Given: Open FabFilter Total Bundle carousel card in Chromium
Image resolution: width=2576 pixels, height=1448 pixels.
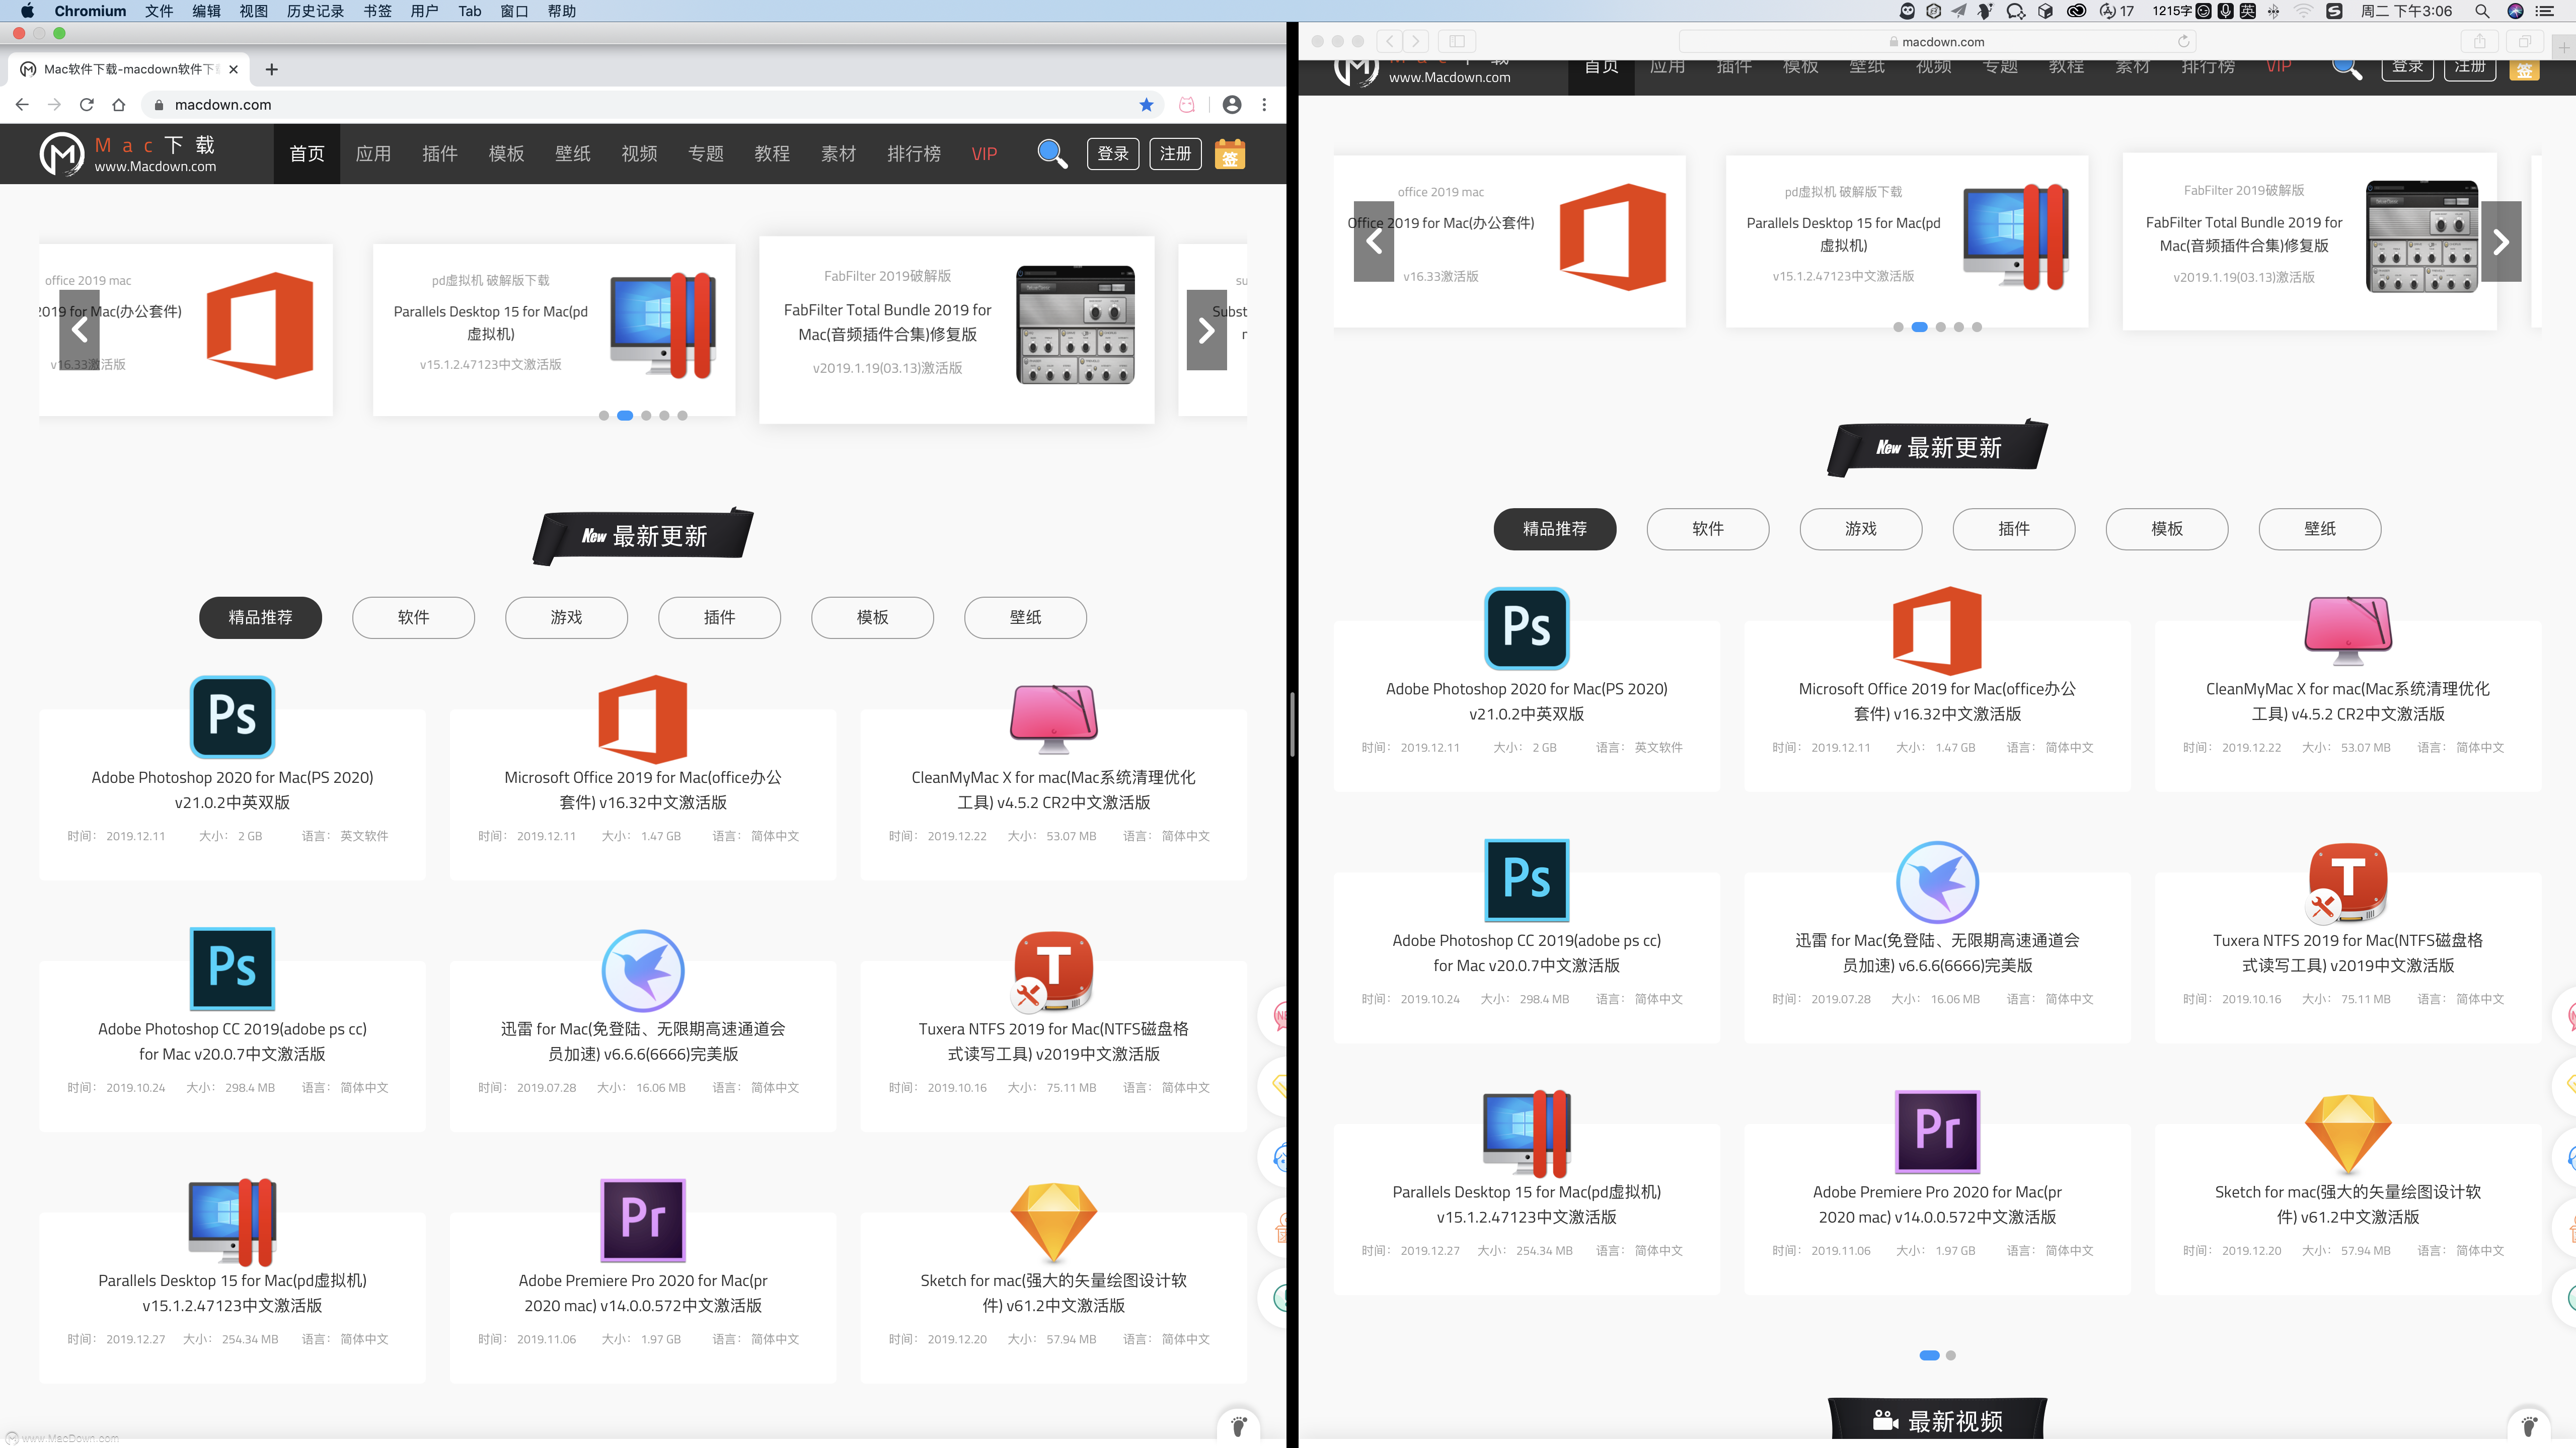Looking at the screenshot, I should coord(957,330).
